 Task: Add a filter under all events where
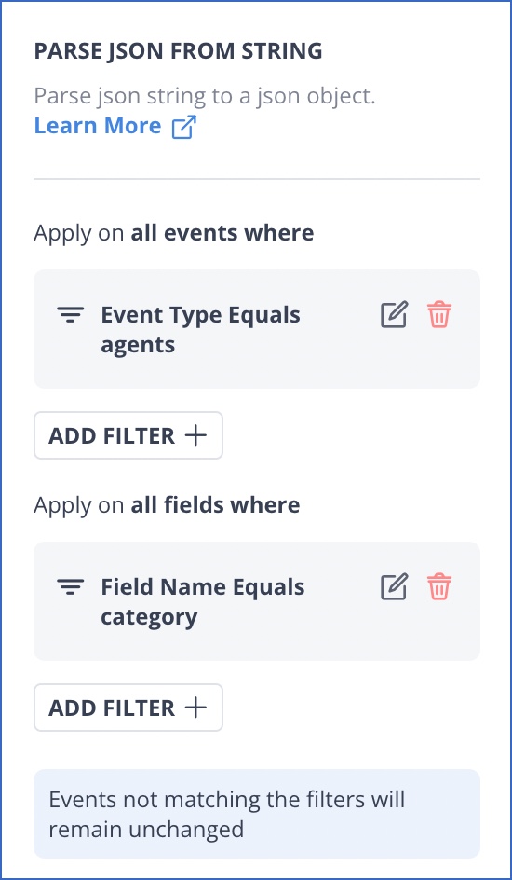128,435
